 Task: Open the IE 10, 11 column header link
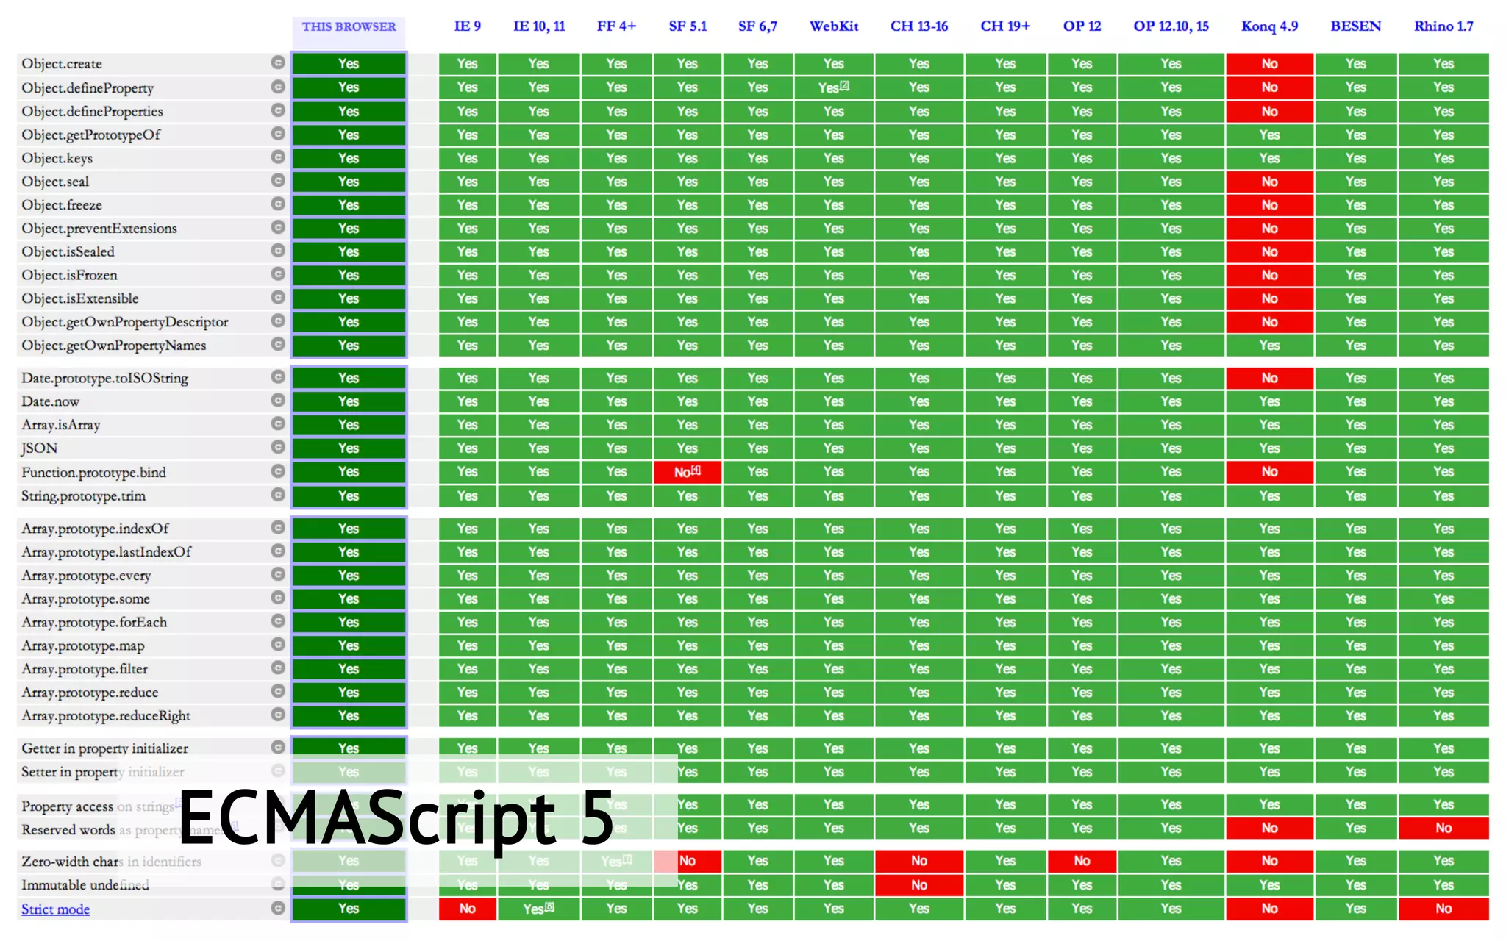[539, 26]
